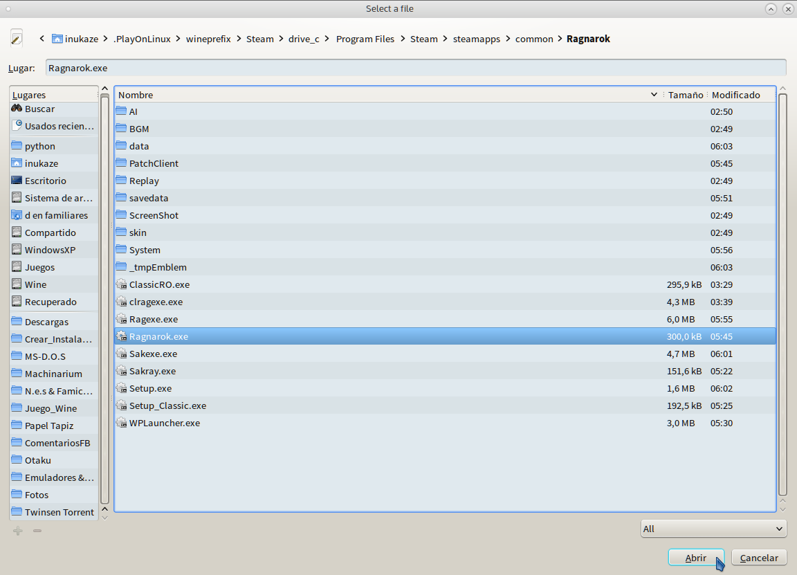Open the Papel Tapiz bookmark
This screenshot has width=797, height=575.
pos(54,426)
